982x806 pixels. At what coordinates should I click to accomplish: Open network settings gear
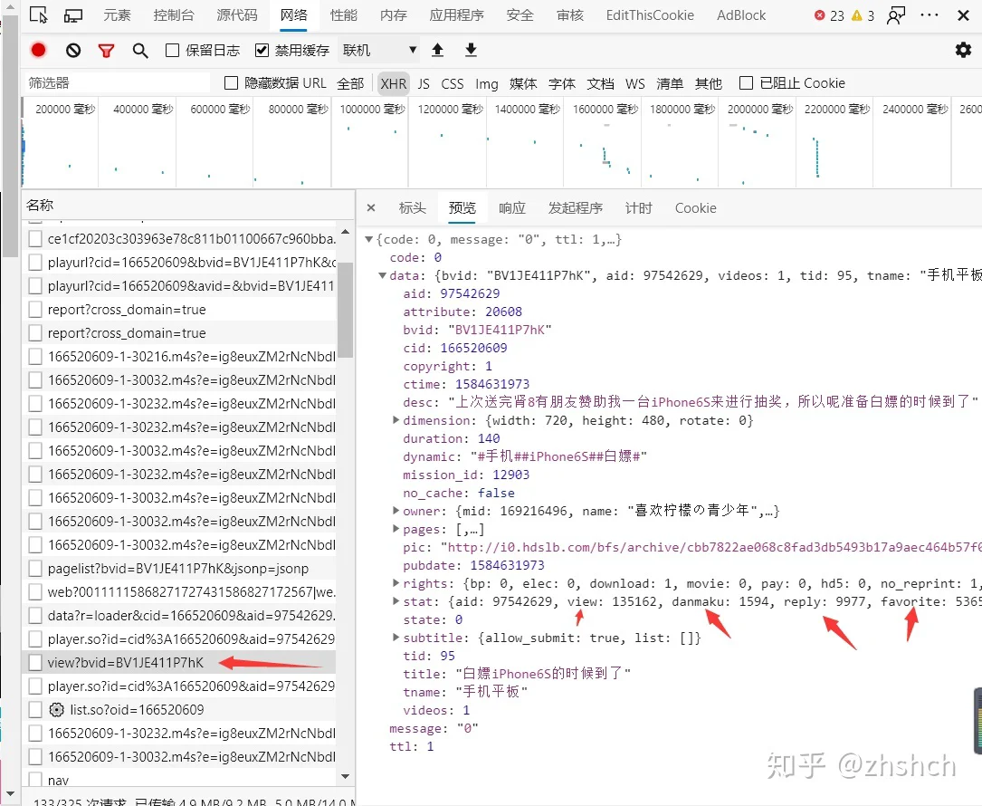(963, 50)
